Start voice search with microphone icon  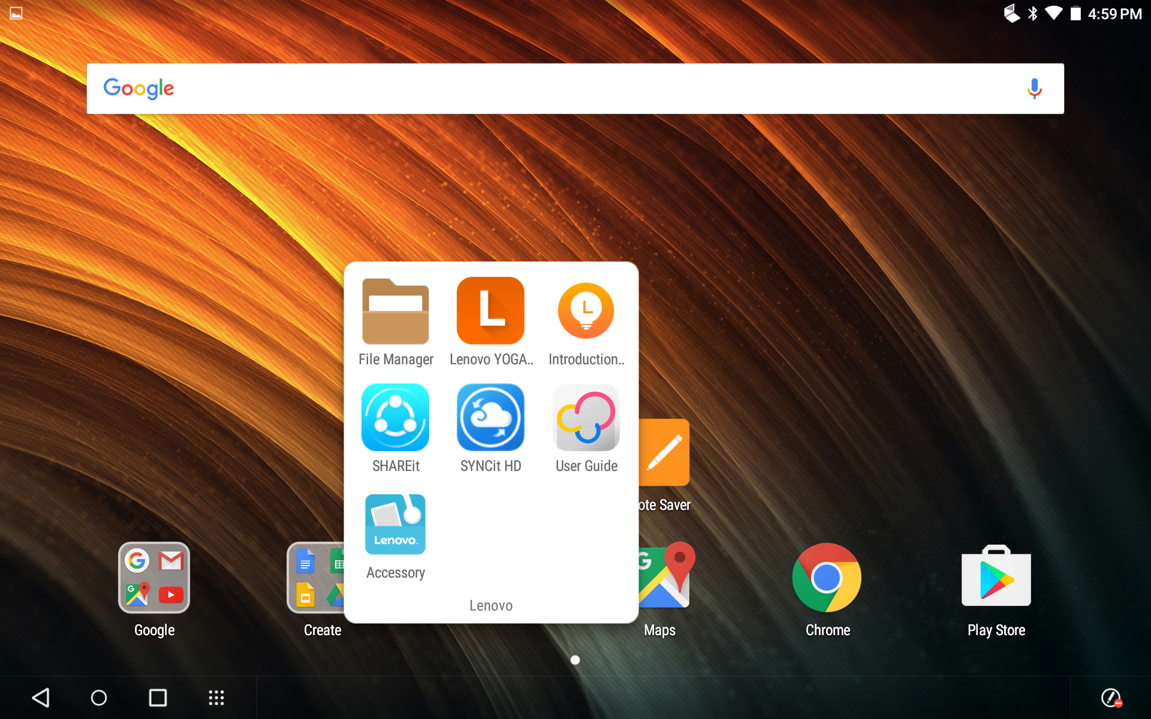pos(1034,89)
